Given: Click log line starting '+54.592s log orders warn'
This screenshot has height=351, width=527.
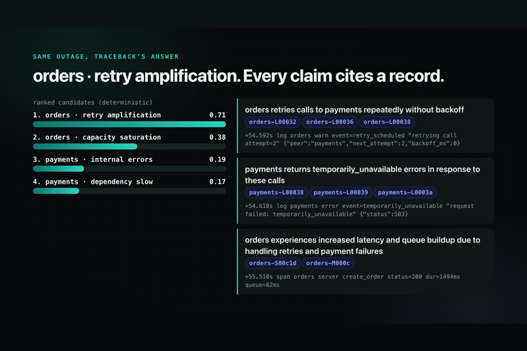Looking at the screenshot, I should pyautogui.click(x=352, y=139).
